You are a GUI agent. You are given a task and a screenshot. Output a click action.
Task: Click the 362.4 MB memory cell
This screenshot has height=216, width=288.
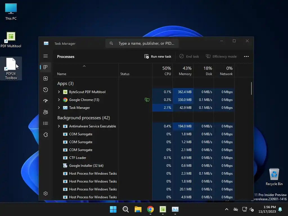pyautogui.click(x=183, y=92)
